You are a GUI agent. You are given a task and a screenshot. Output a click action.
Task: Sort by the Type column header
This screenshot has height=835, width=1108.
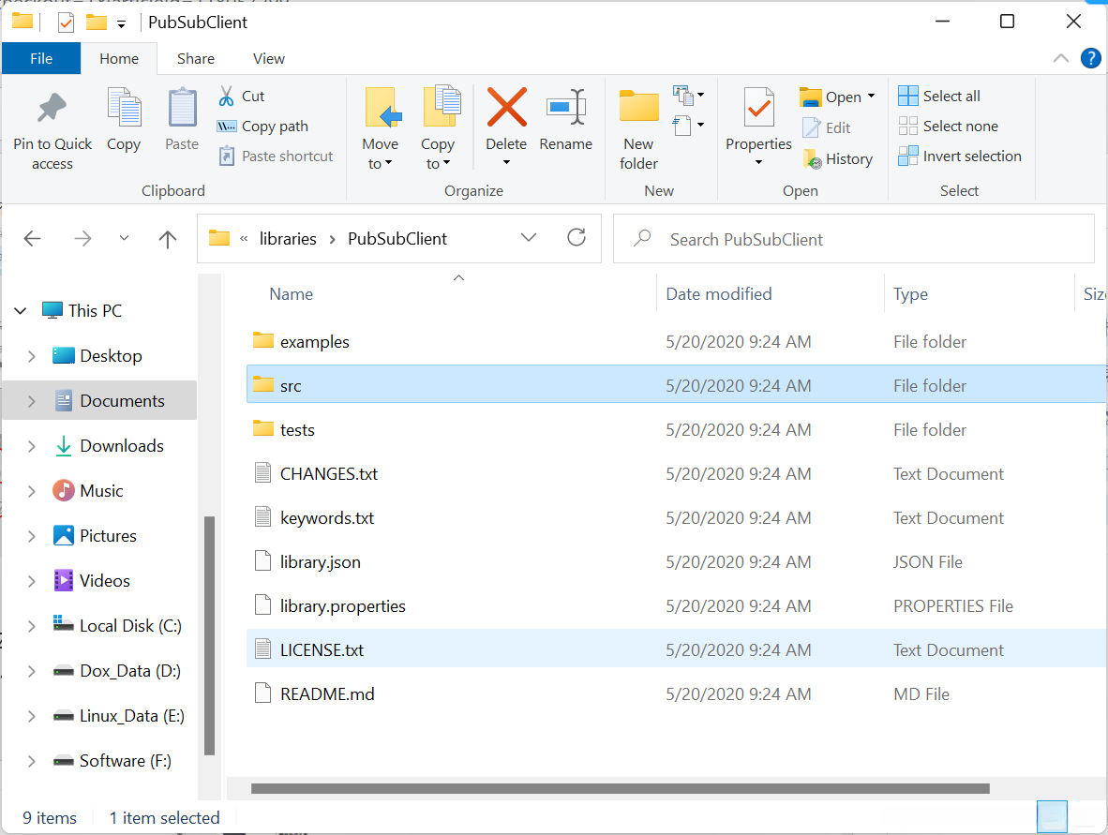click(x=910, y=294)
